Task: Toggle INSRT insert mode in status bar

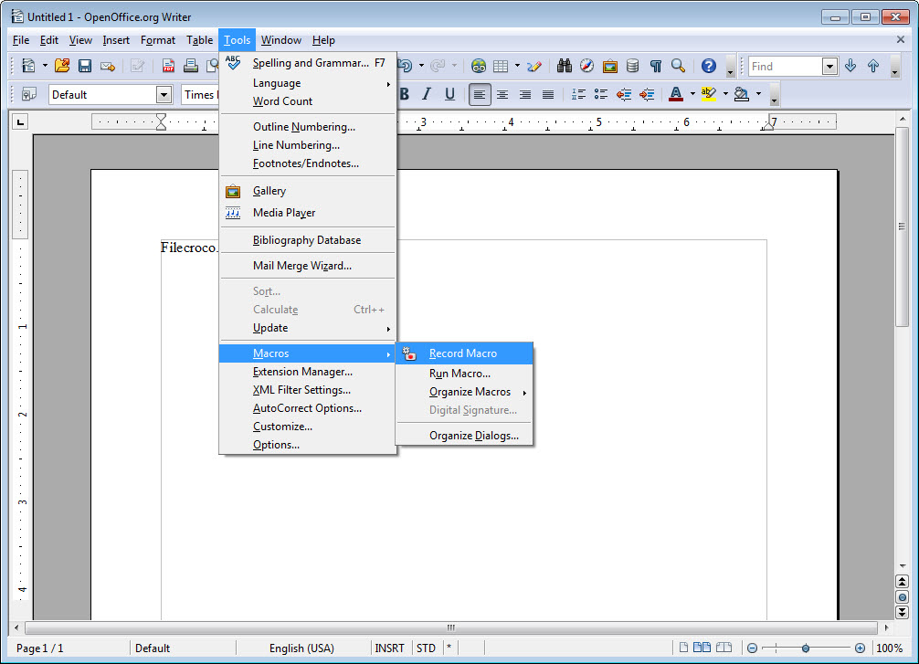Action: [390, 648]
